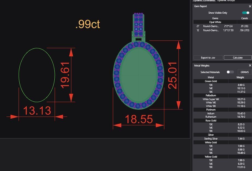The image size is (252, 171).
Task: Switch to Dynamic Commands tab
Action: pos(204,1)
